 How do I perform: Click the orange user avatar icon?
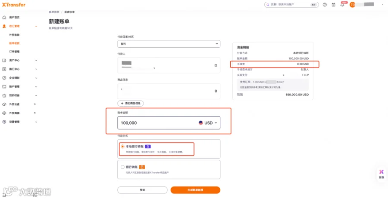coord(352,5)
